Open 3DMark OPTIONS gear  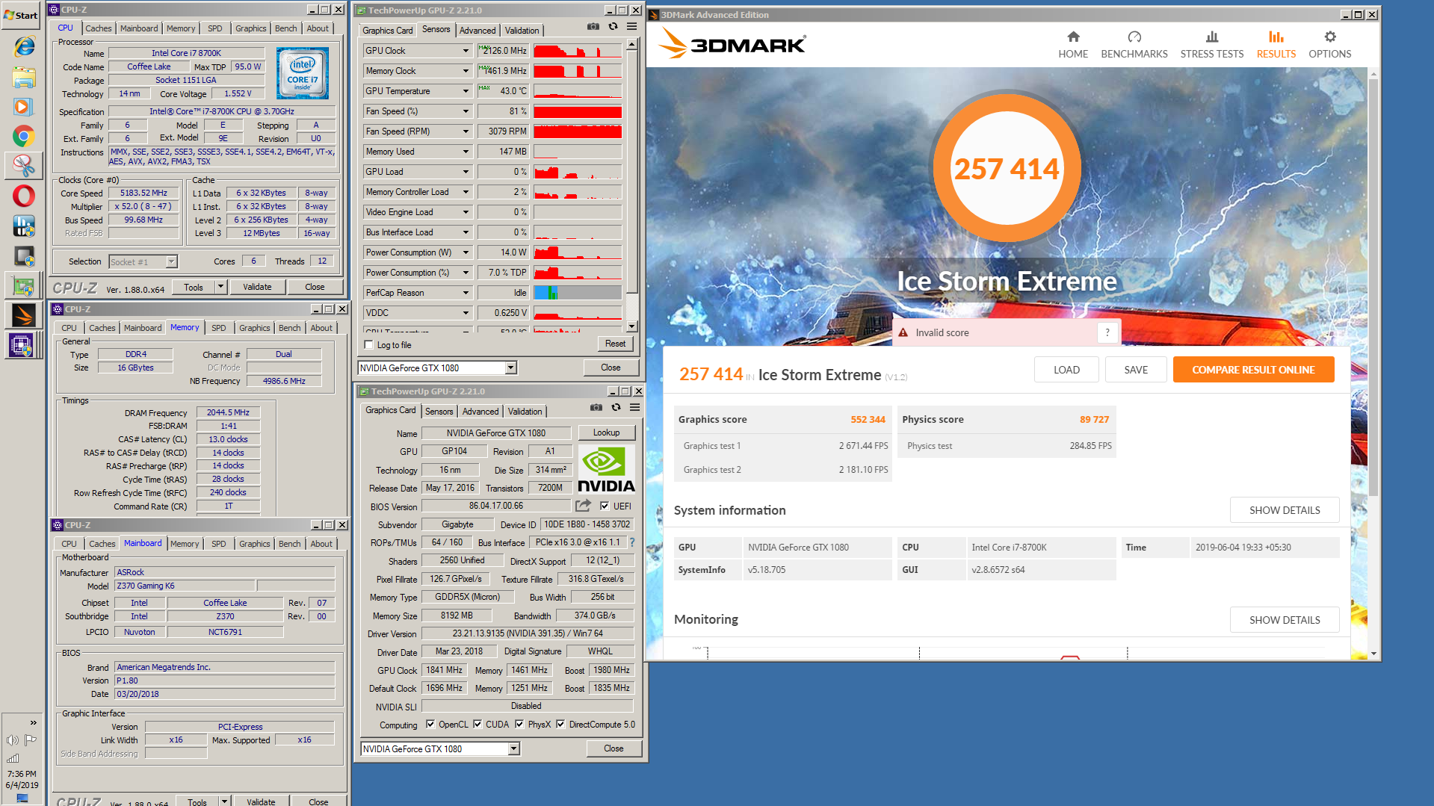click(x=1330, y=45)
